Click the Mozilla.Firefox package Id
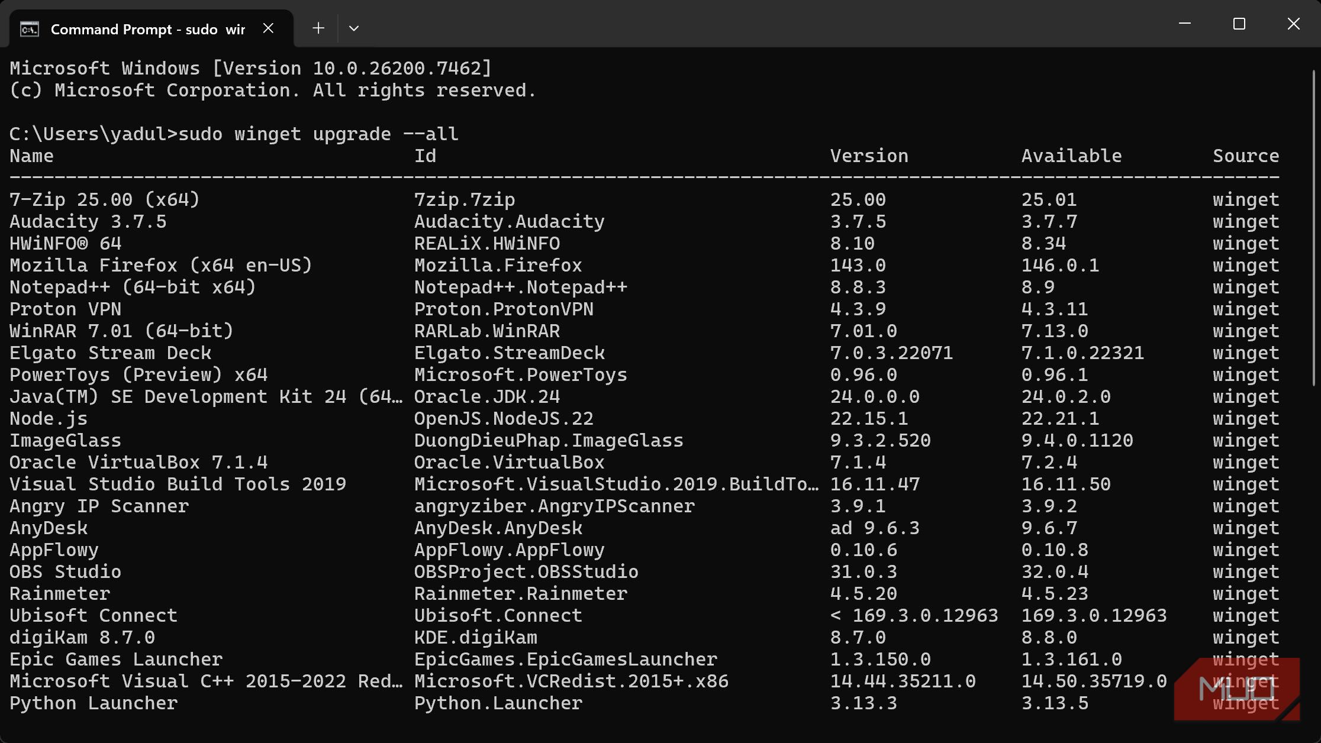Viewport: 1321px width, 743px height. pos(498,266)
